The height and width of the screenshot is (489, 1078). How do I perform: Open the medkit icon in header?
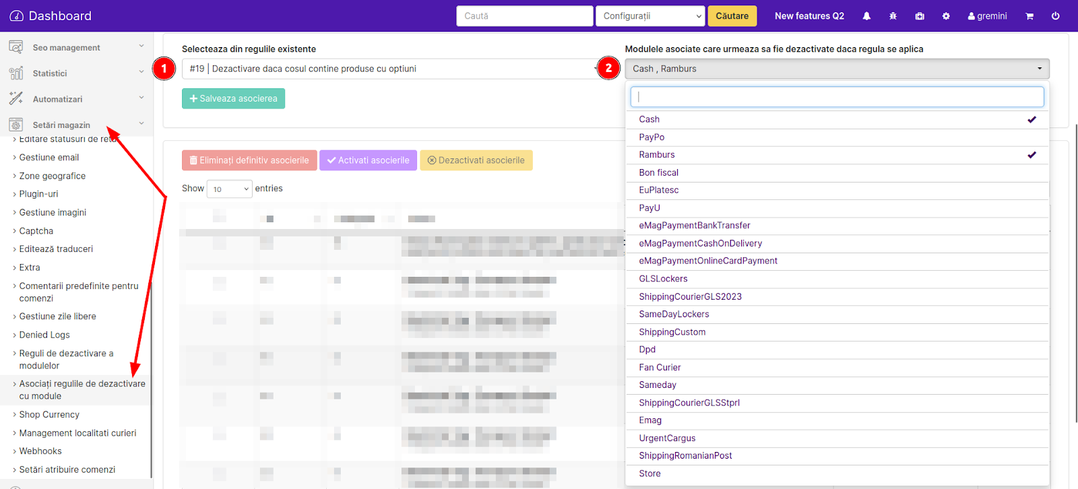(920, 16)
